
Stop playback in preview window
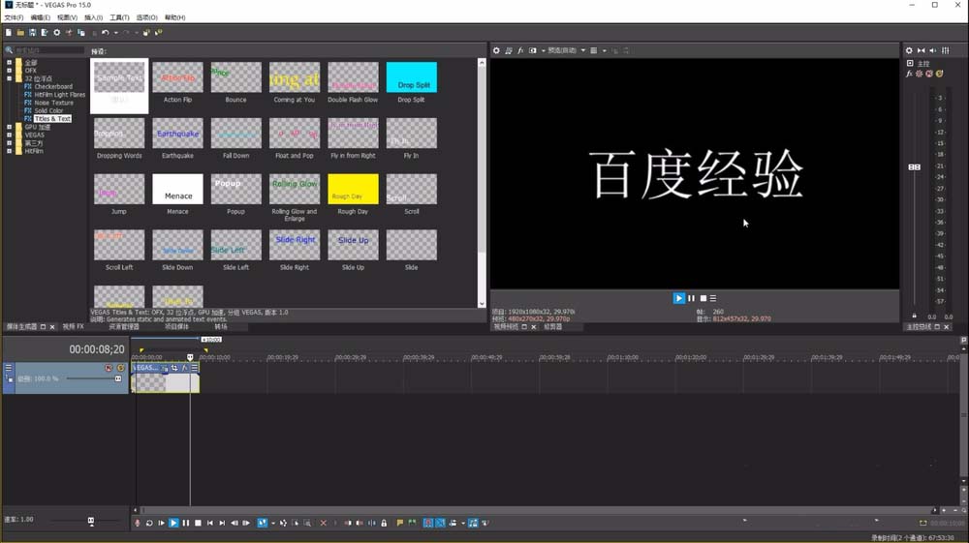(x=703, y=298)
